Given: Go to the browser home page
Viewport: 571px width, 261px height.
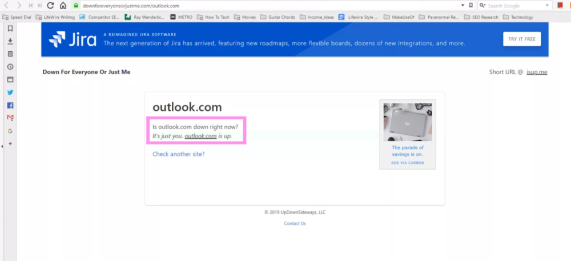Looking at the screenshot, I should 63,6.
